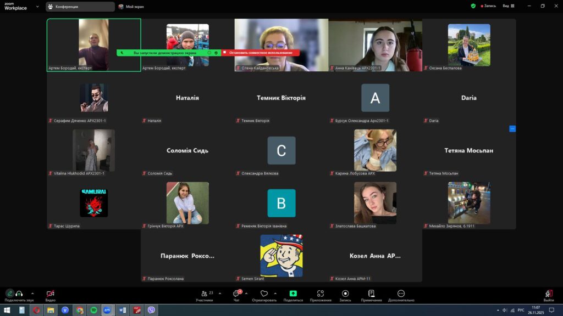Open Notes (Примечания) from the toolbar
Image resolution: width=563 pixels, height=316 pixels.
click(371, 294)
